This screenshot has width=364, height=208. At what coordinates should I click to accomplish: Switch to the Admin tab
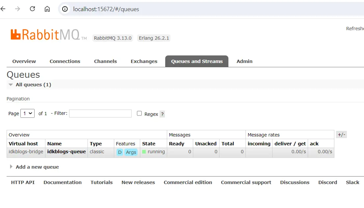(x=245, y=61)
